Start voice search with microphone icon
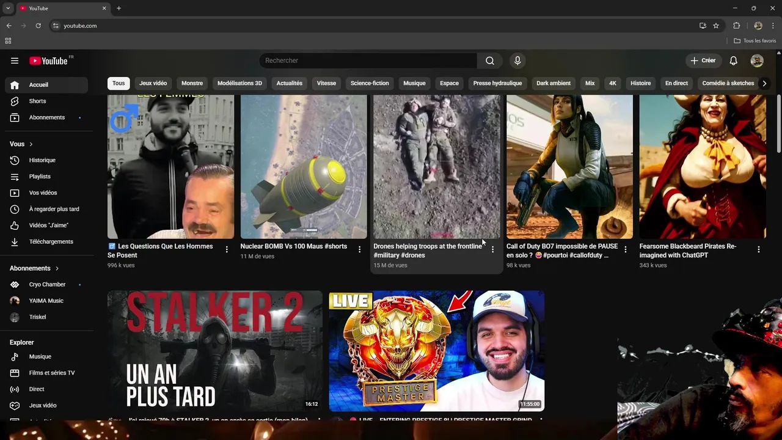The width and height of the screenshot is (782, 440). click(517, 61)
